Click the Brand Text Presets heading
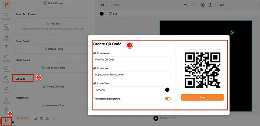 [26, 14]
